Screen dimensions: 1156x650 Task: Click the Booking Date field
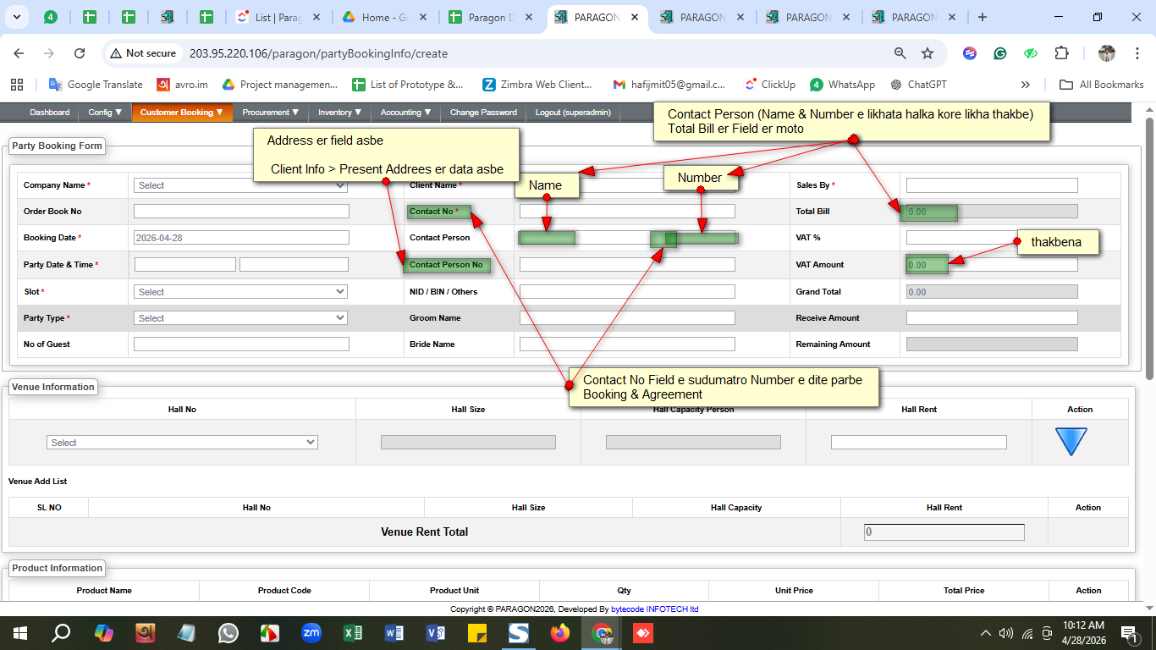pyautogui.click(x=241, y=238)
